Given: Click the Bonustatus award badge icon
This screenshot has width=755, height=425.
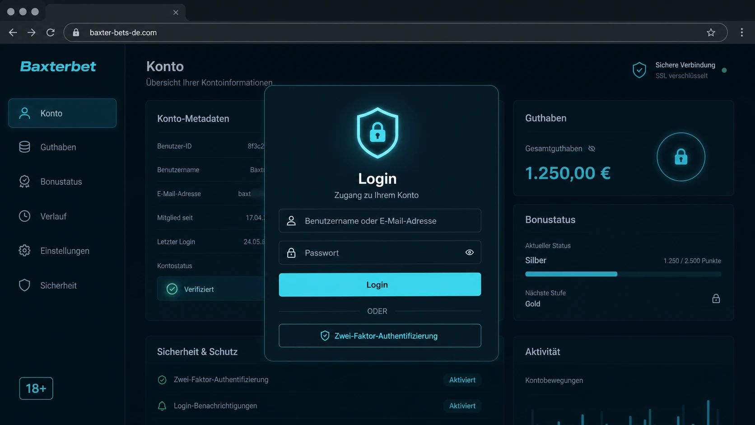Looking at the screenshot, I should point(24,182).
